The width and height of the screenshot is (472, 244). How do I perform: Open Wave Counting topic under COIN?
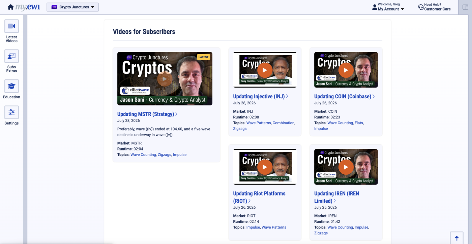tap(340, 123)
